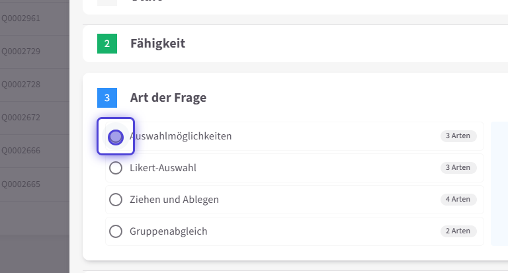Select the Auswahlmöglichkeiten radio button

[x=116, y=136]
